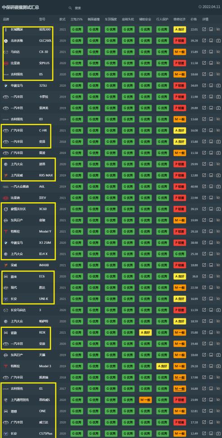Image resolution: width=222 pixels, height=438 pixels.
Task: Open the detail link for Lynk 05 row
Action: [204, 75]
